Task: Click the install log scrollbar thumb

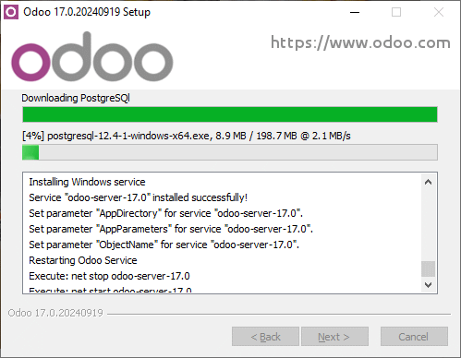Action: (428, 268)
